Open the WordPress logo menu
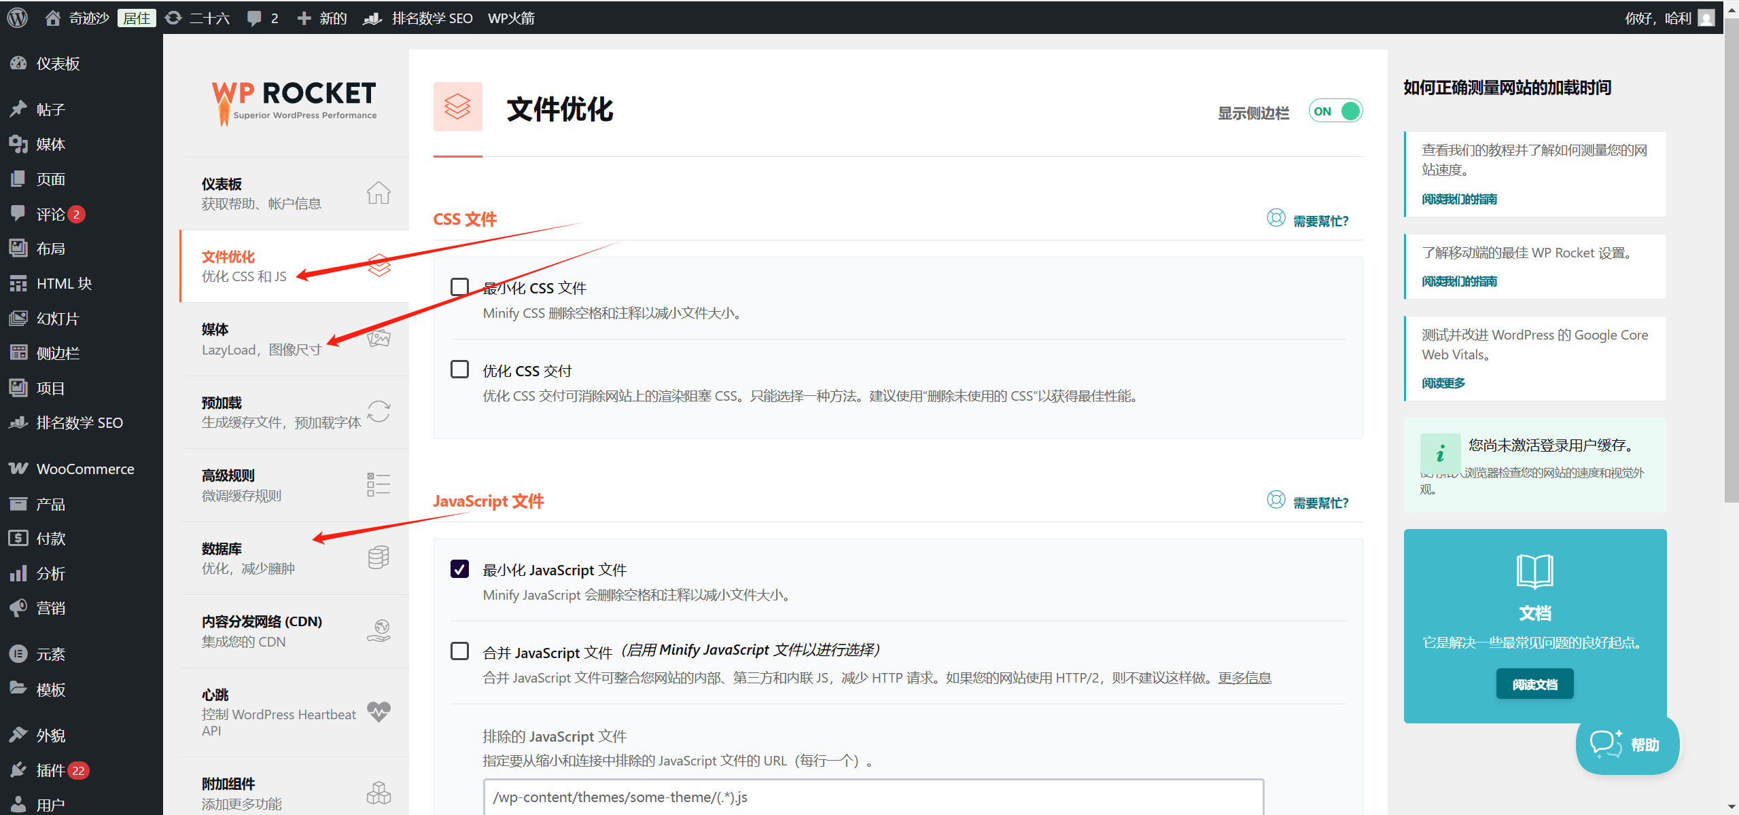 coord(16,18)
